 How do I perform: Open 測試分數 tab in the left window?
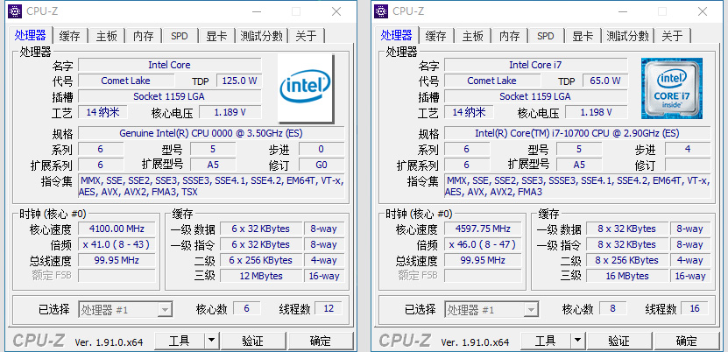[x=261, y=36]
